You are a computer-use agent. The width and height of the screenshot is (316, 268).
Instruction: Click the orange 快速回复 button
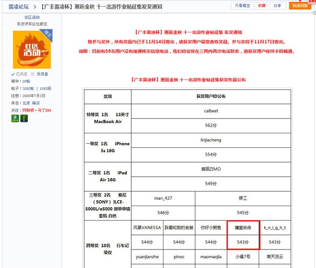tap(300, 6)
